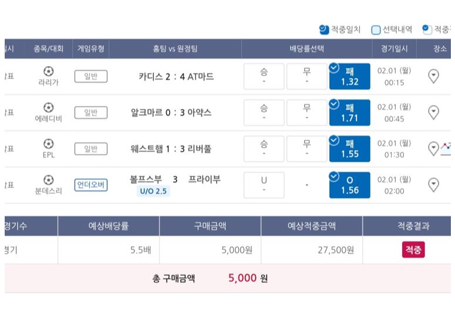
Task: Choose the U under option for 볼프스부 match
Action: coord(264,185)
